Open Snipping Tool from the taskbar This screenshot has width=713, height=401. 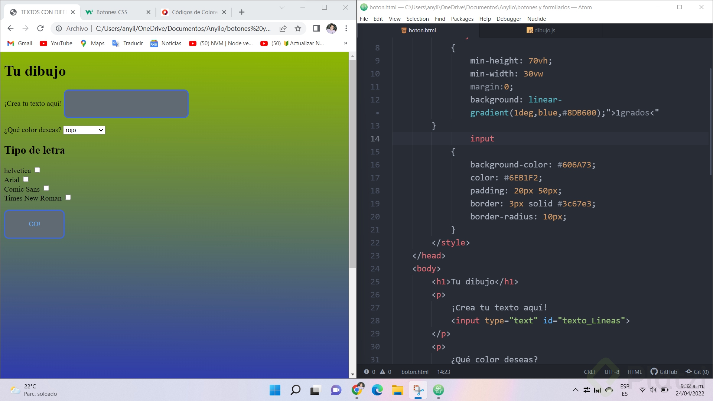[x=418, y=390]
